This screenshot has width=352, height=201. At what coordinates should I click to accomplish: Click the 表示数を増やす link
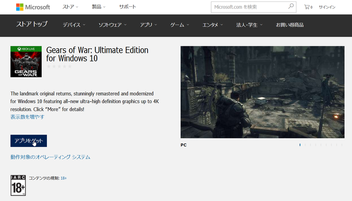[x=27, y=117]
